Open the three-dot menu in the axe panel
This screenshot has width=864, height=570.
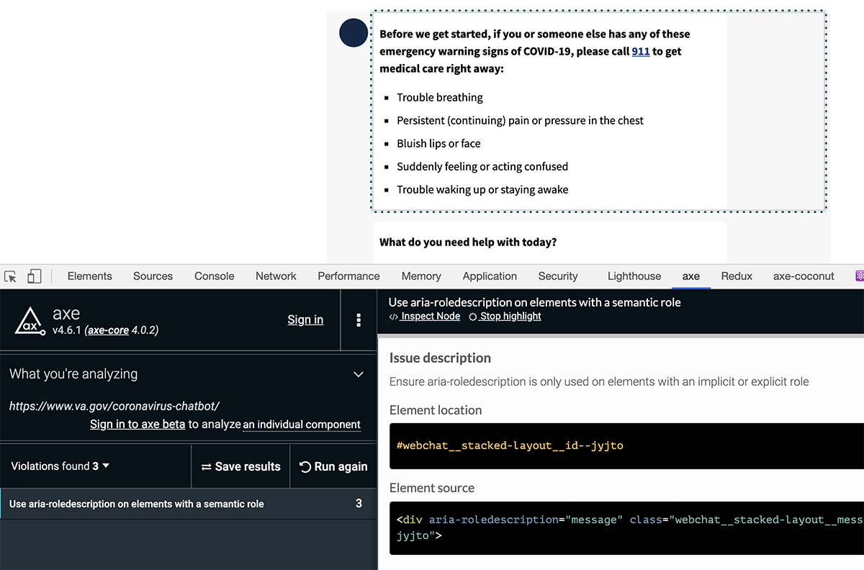pyautogui.click(x=359, y=320)
